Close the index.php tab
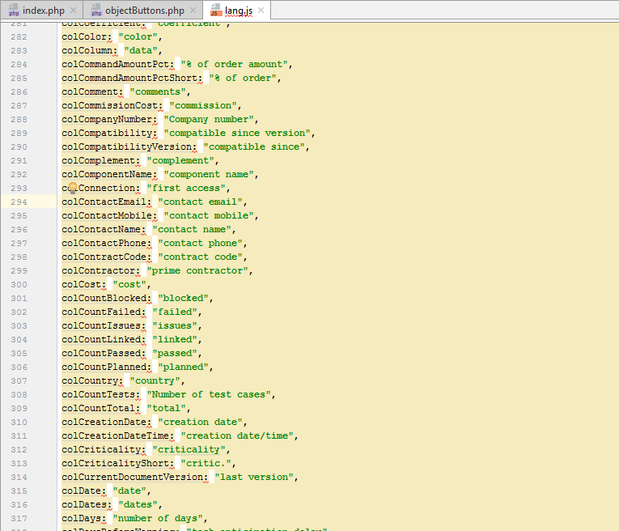The image size is (619, 531). pyautogui.click(x=73, y=11)
